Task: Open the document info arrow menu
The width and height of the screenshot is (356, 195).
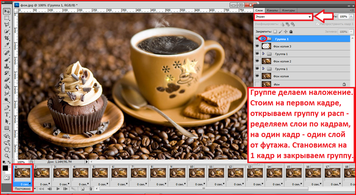Action: [x=87, y=162]
